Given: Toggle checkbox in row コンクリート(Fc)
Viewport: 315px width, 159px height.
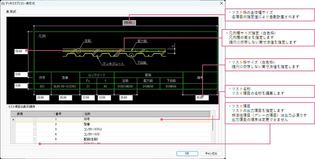Looking at the screenshot, I should click(x=35, y=129).
